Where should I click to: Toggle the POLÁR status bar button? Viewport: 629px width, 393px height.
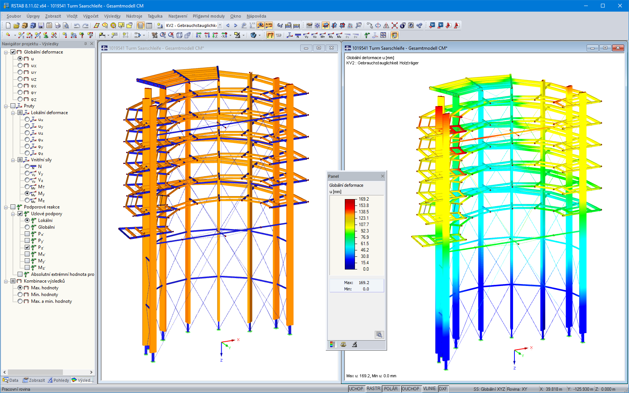[x=391, y=389]
